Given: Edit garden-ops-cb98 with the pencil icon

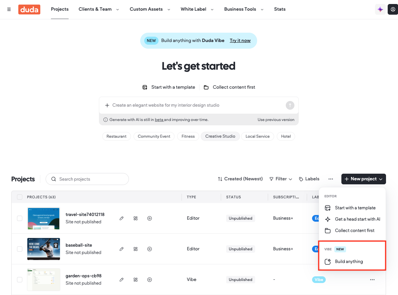Looking at the screenshot, I should (122, 280).
